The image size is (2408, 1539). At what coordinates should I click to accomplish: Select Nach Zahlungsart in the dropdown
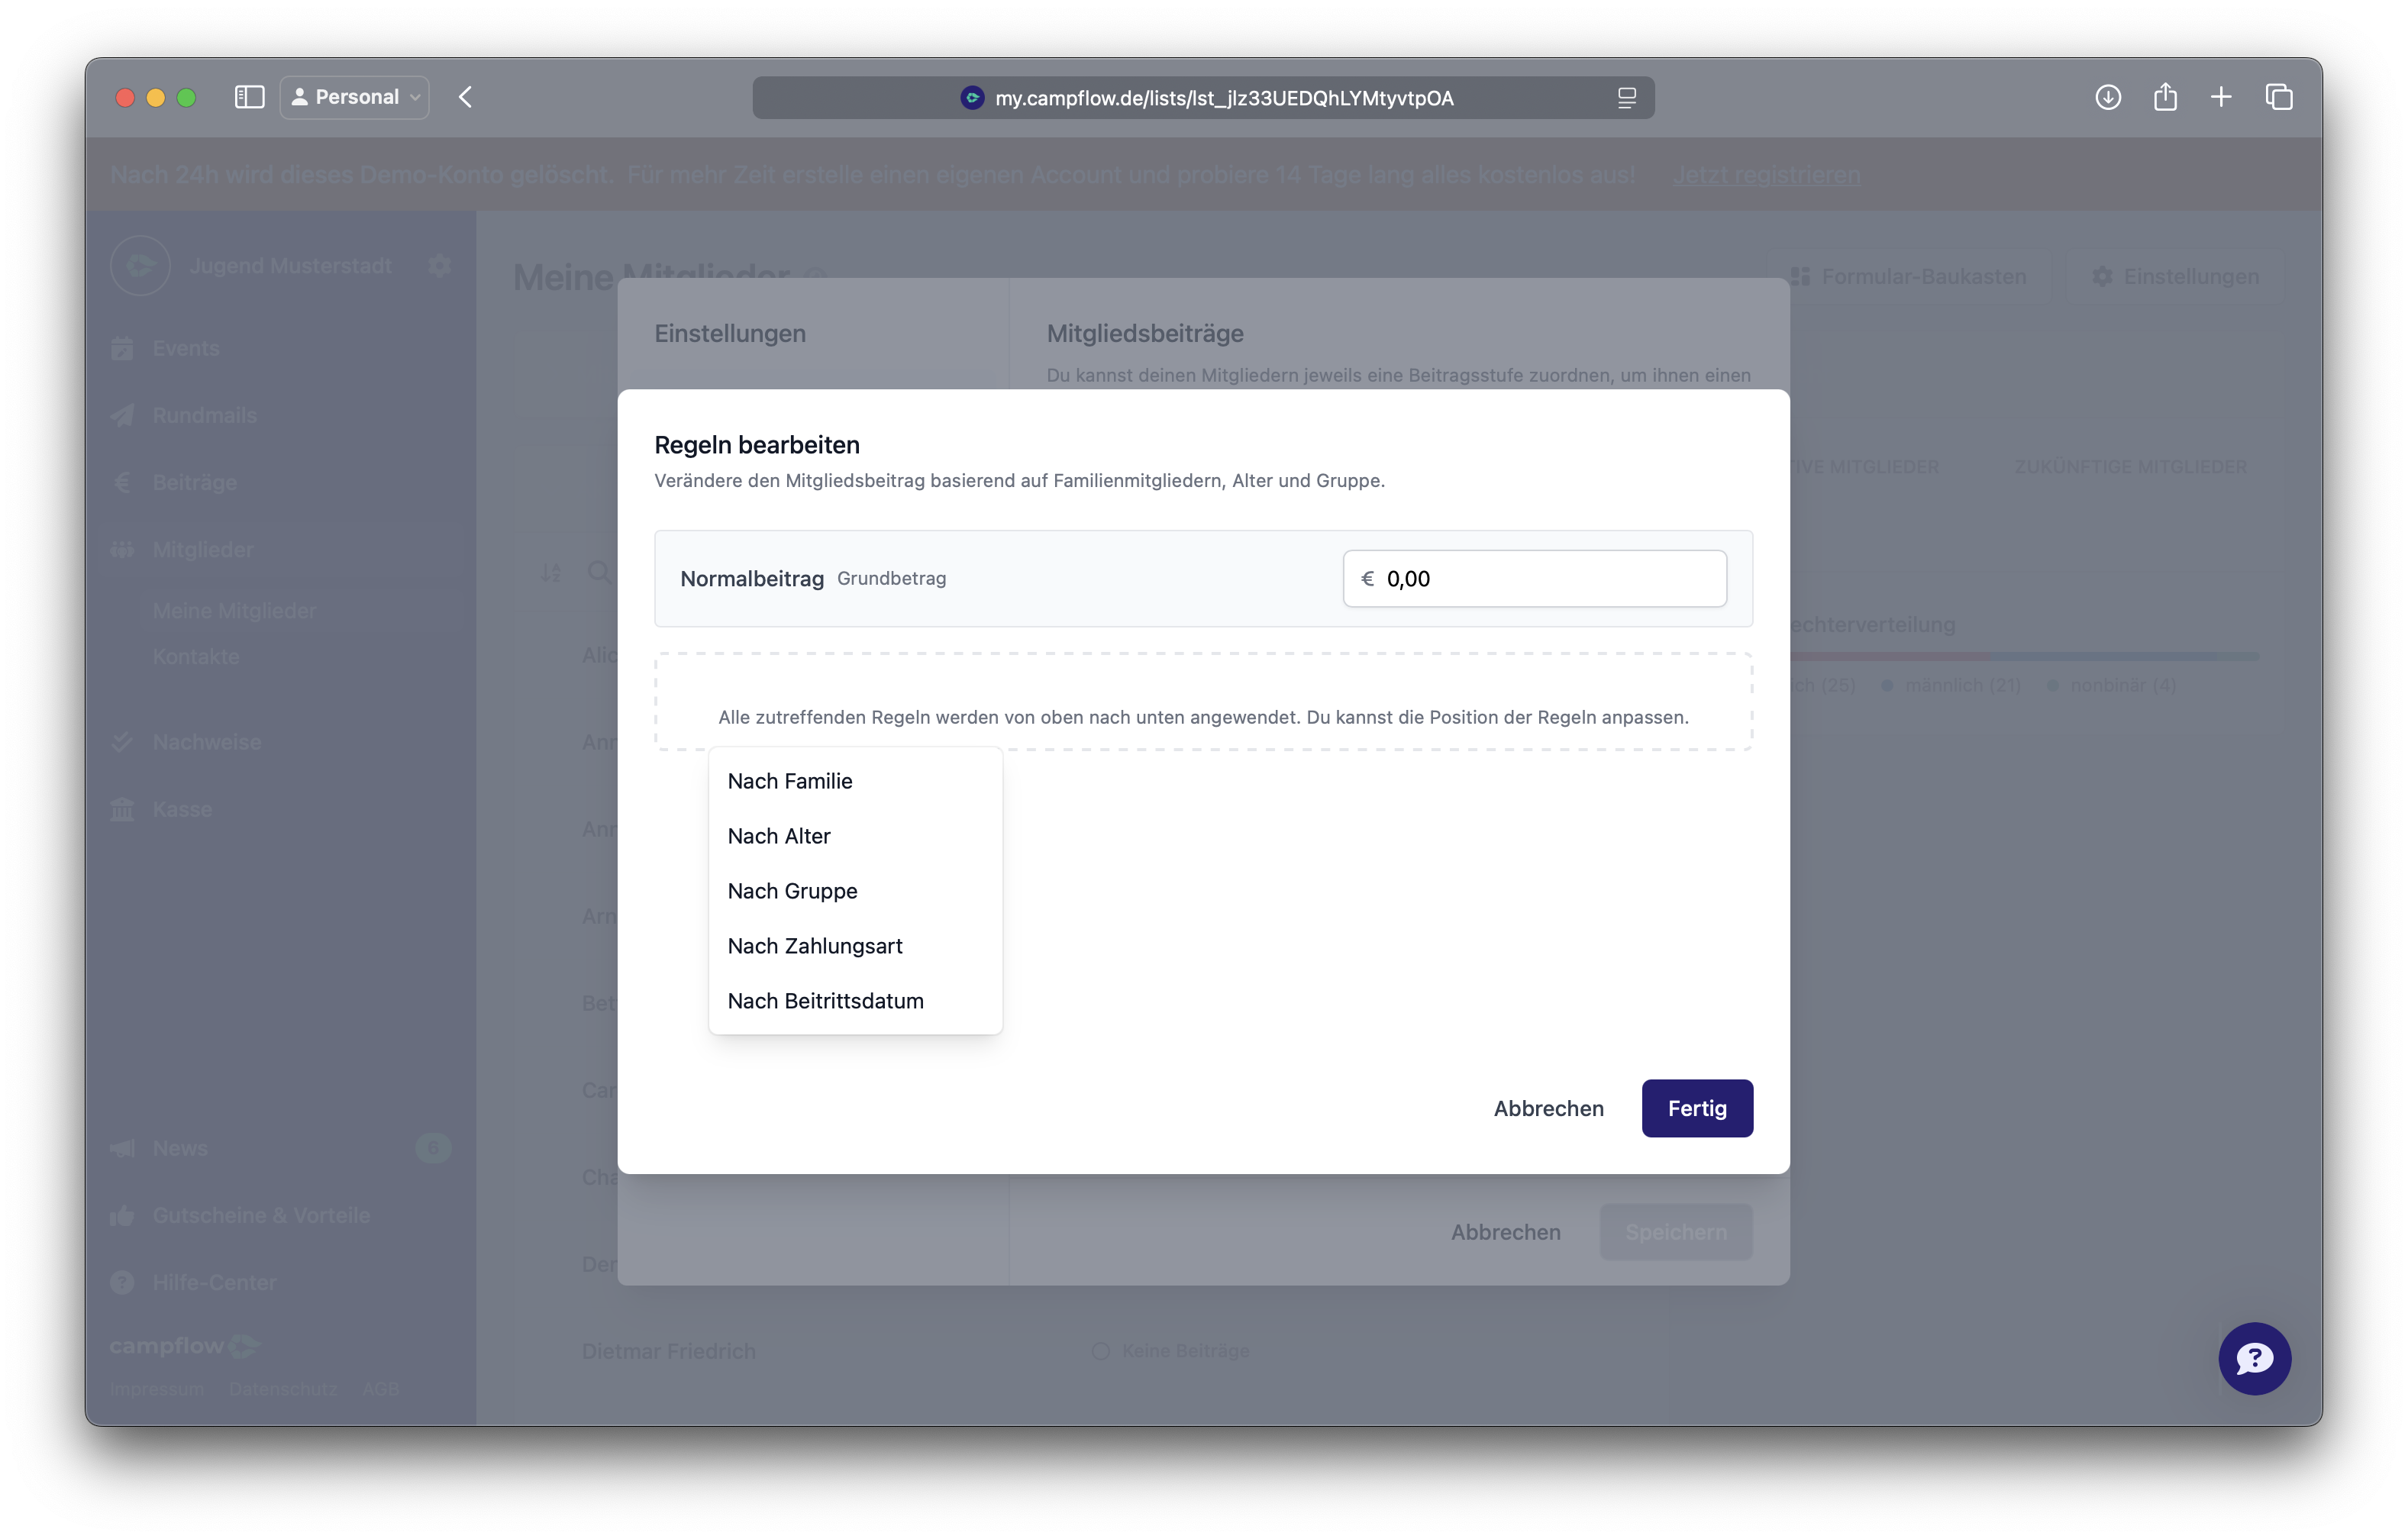point(855,946)
